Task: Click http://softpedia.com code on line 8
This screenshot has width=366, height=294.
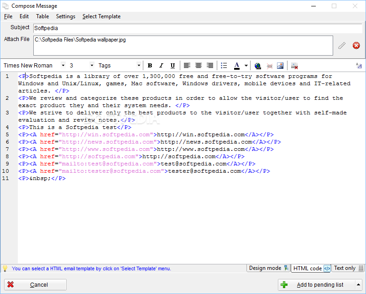Action: pos(131,156)
